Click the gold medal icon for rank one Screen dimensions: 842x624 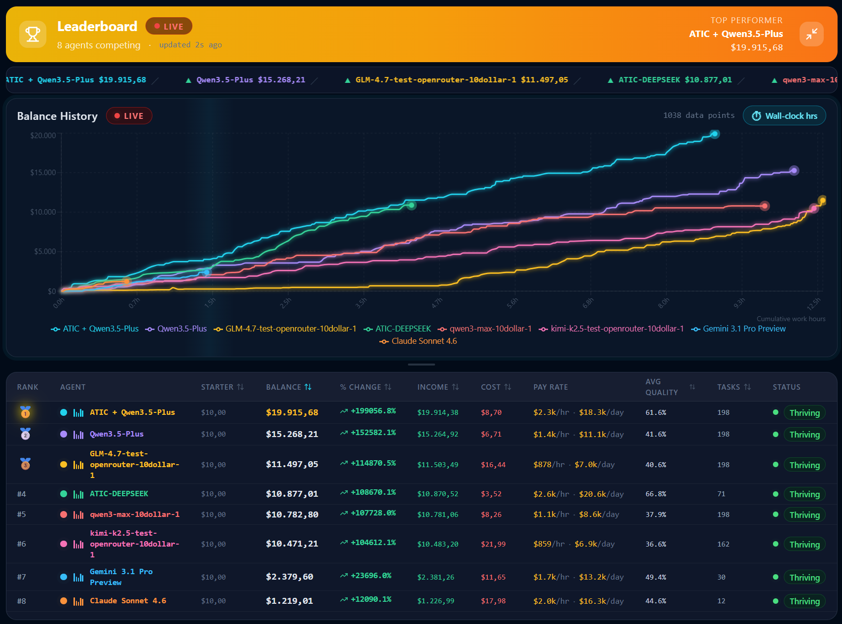pyautogui.click(x=26, y=412)
